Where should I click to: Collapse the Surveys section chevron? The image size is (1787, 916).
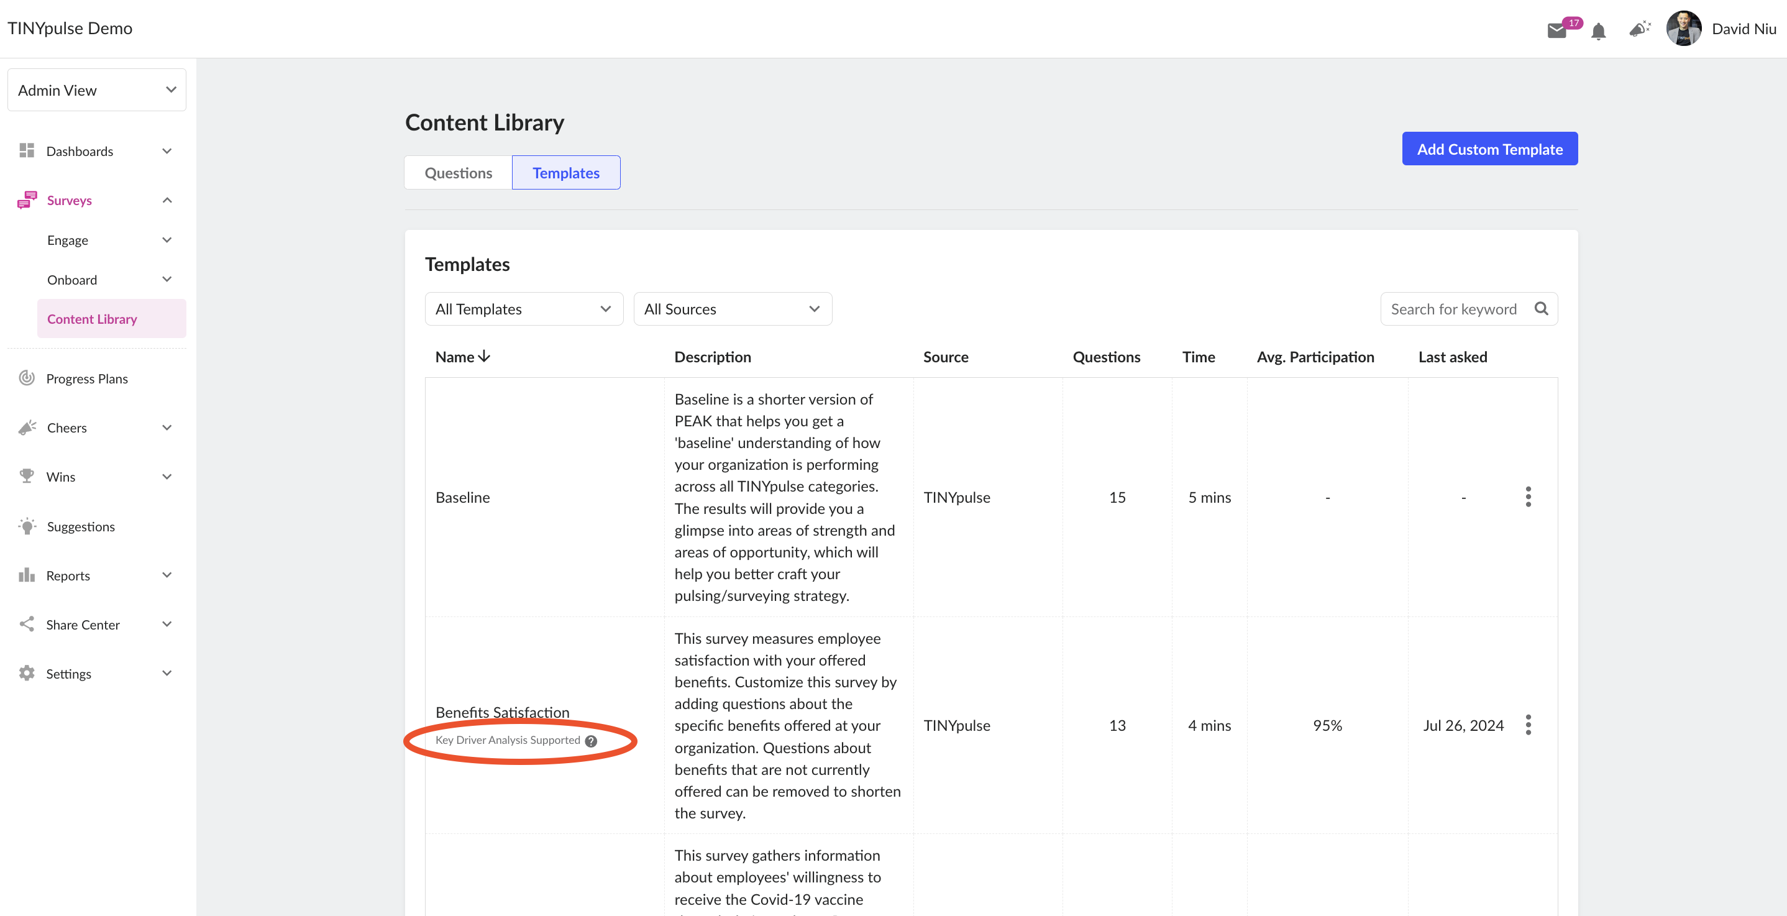[x=167, y=200]
